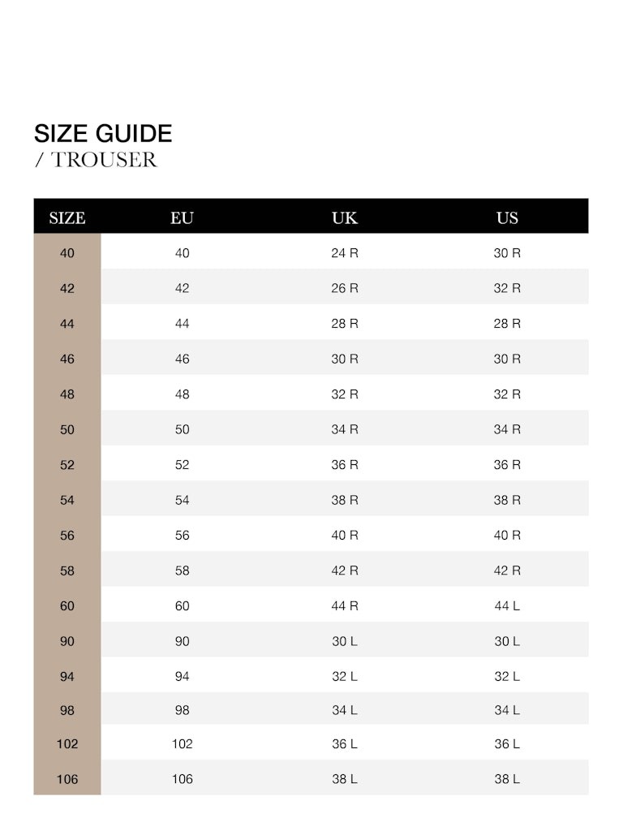Select size 40 in the beige SIZE column
This screenshot has height=831, width=623.
[67, 253]
